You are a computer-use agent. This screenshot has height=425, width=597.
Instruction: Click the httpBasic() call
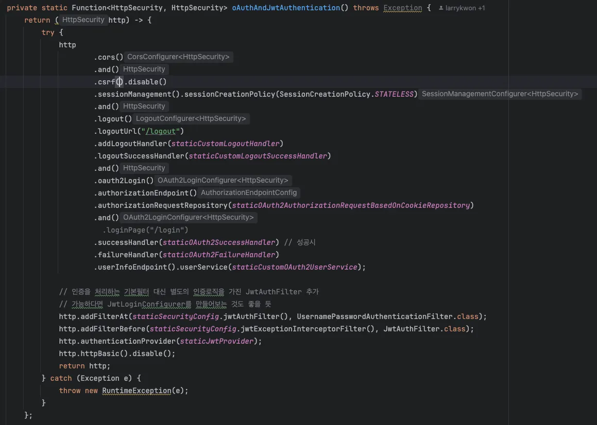[x=104, y=353]
